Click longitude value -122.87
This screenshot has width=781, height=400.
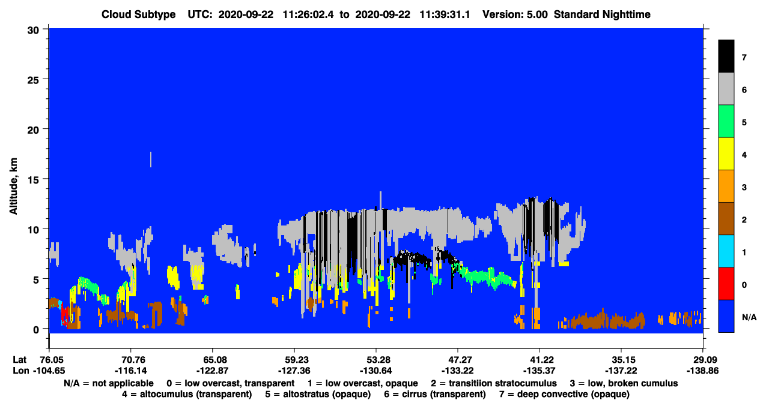point(212,371)
